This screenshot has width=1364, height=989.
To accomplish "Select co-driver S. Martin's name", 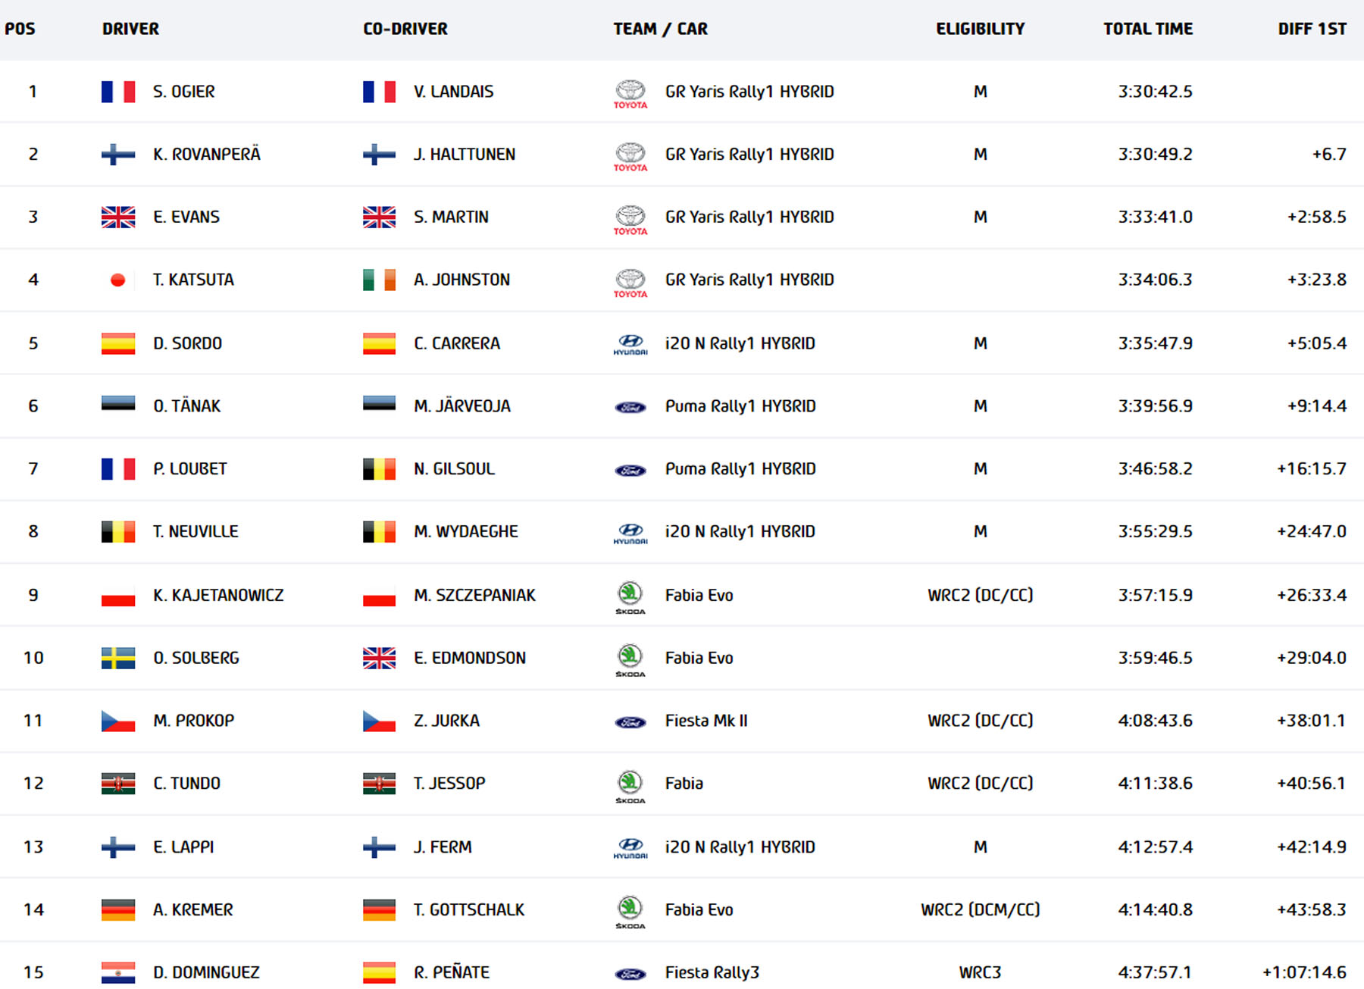I will [451, 217].
